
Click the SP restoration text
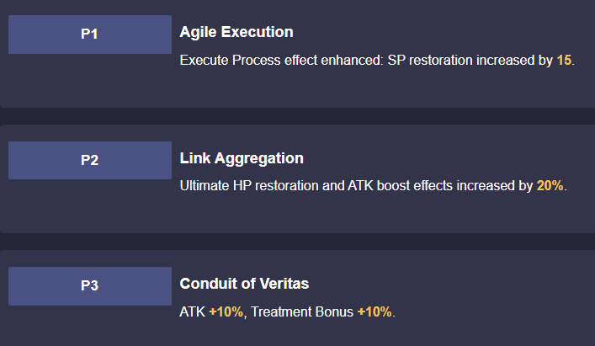[x=430, y=61]
